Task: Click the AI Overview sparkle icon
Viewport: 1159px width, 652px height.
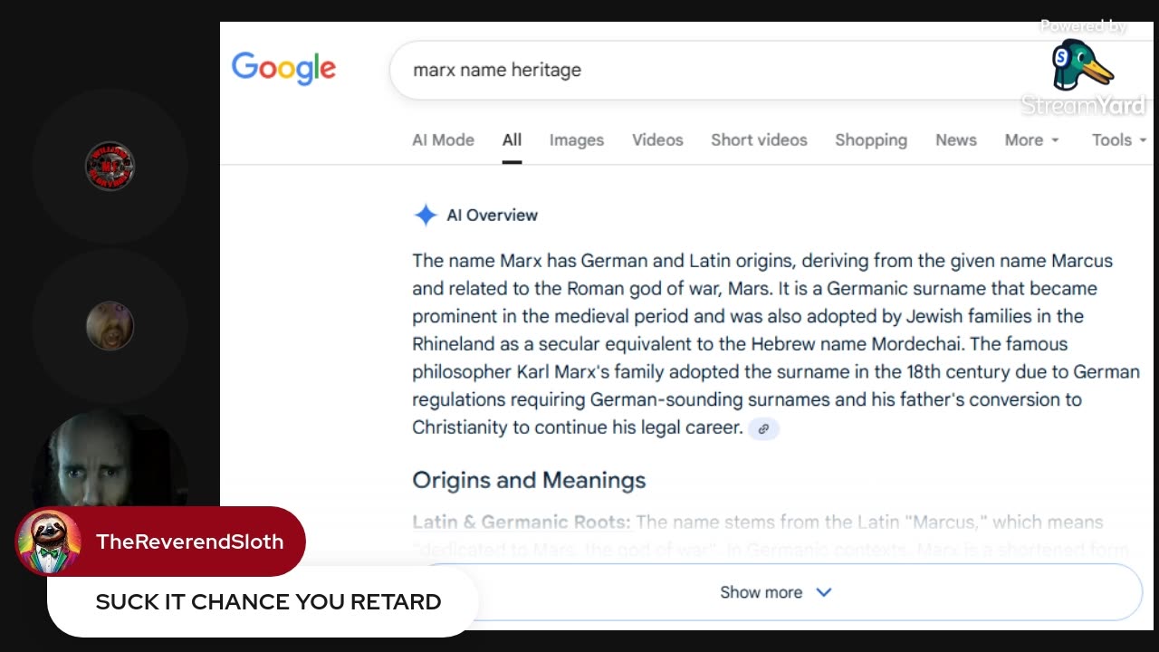Action: (x=425, y=215)
